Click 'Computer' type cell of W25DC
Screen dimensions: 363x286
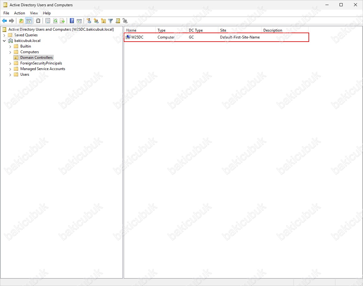166,37
